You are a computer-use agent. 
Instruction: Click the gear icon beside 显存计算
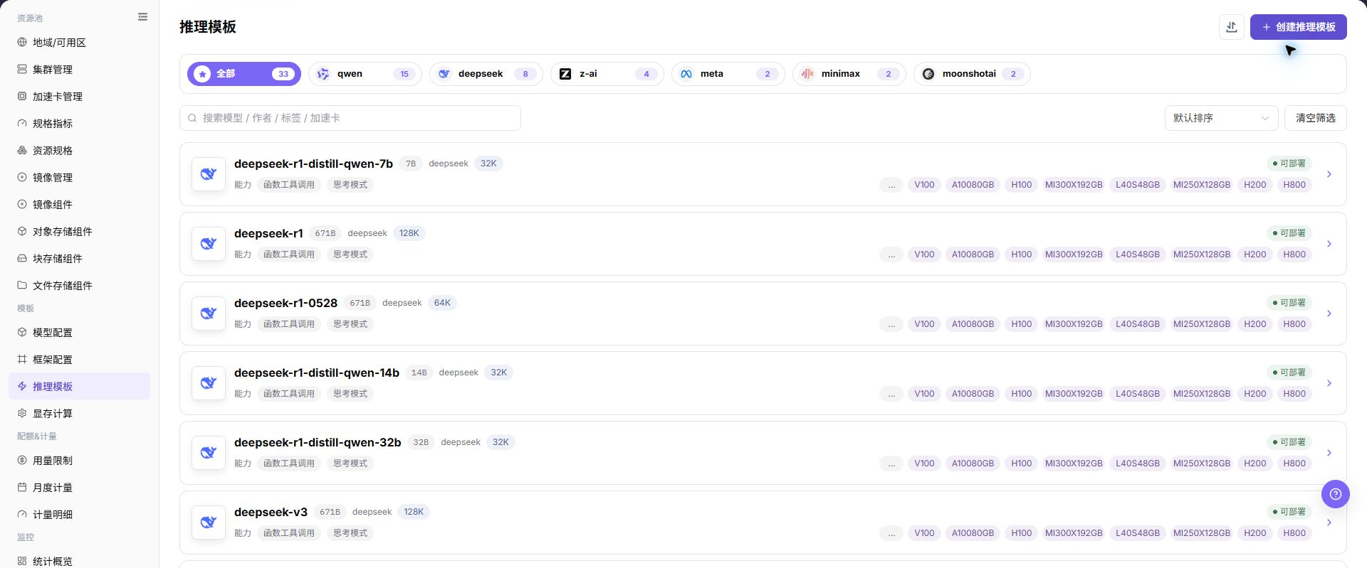[x=22, y=414]
